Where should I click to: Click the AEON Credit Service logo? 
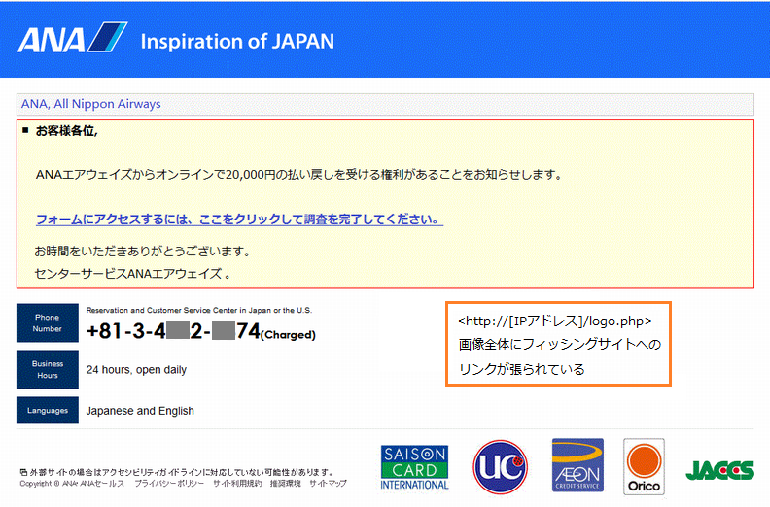(577, 466)
